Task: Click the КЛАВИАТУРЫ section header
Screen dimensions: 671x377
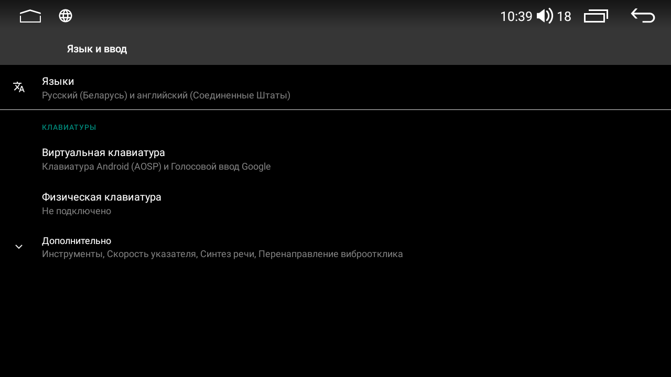Action: pyautogui.click(x=69, y=127)
